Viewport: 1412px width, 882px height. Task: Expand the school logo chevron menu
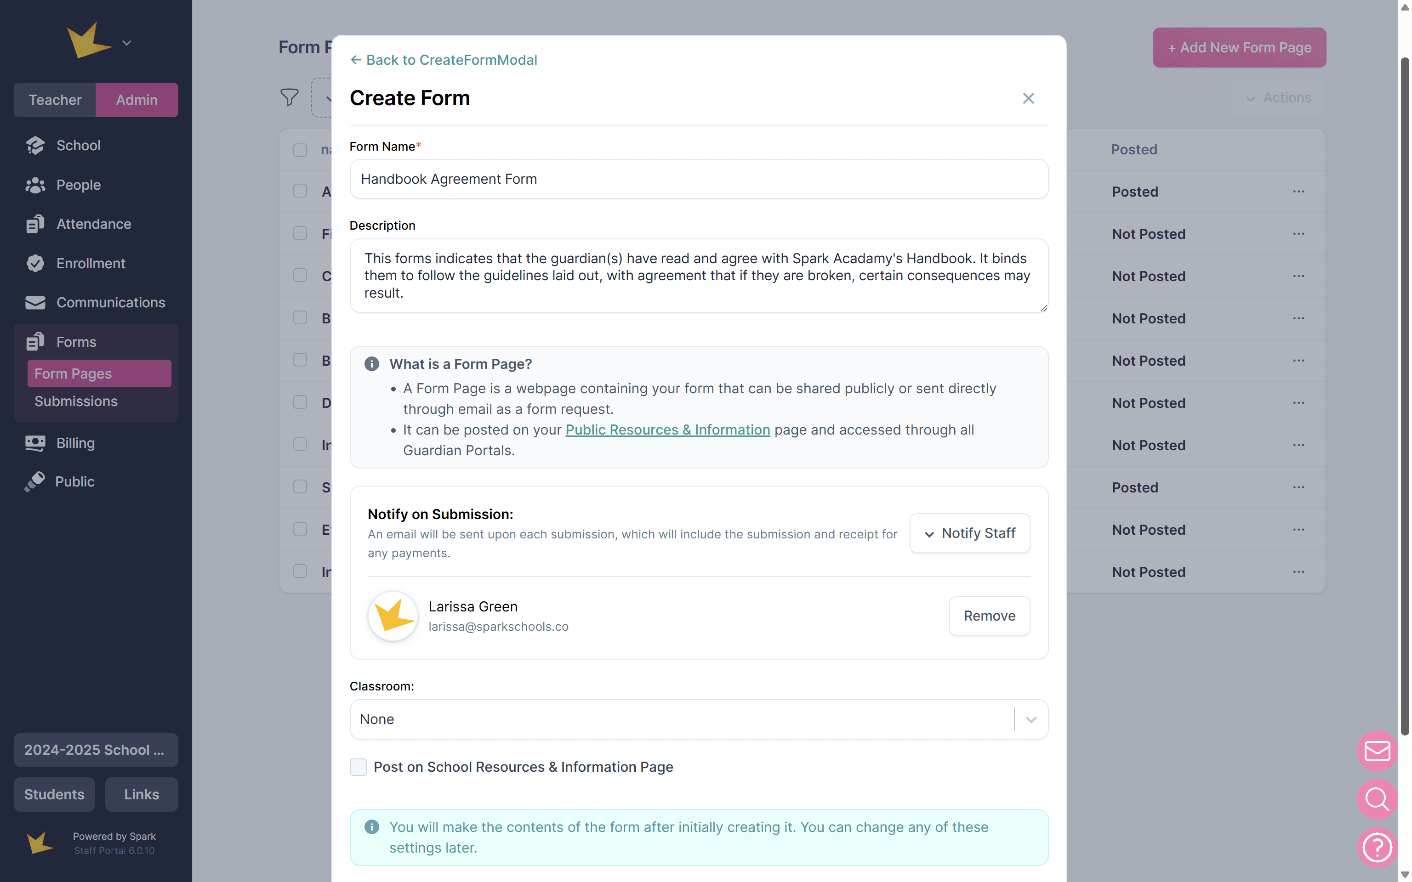click(126, 43)
